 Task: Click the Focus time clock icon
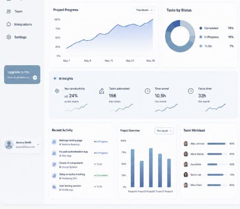(191, 91)
